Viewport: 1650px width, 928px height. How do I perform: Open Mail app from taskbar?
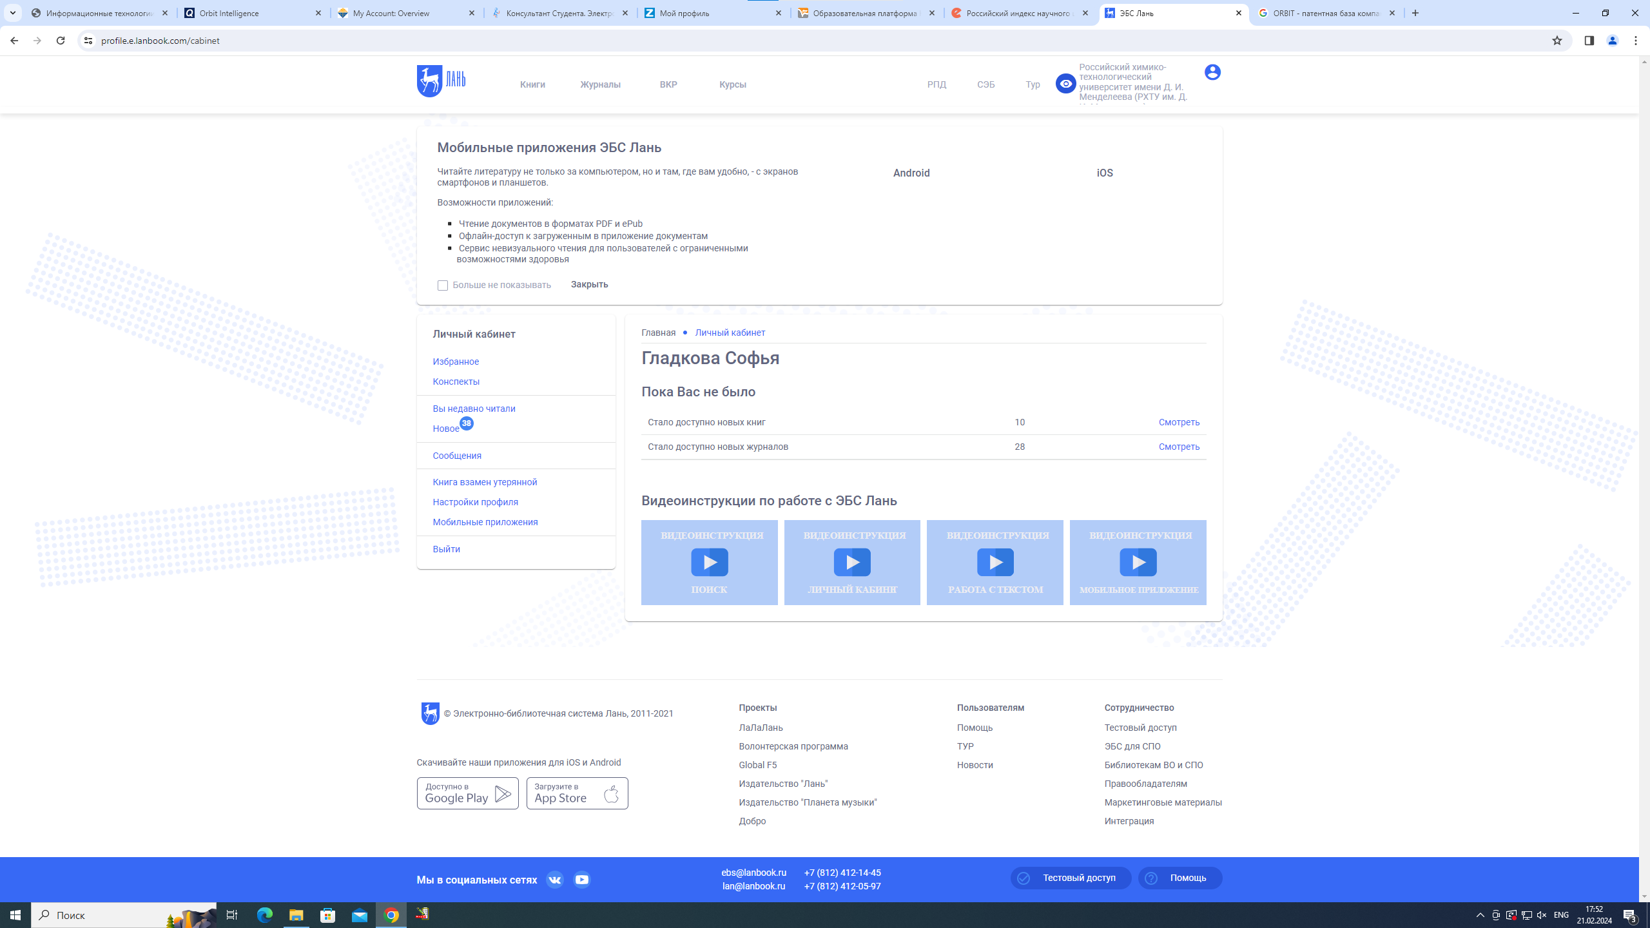pyautogui.click(x=360, y=915)
